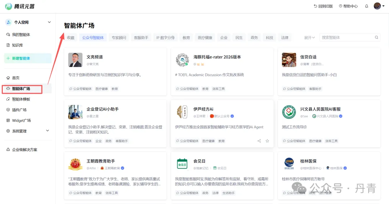Select the 专家顾问 category tab
Image resolution: width=389 pixels, height=204 pixels.
[119, 38]
